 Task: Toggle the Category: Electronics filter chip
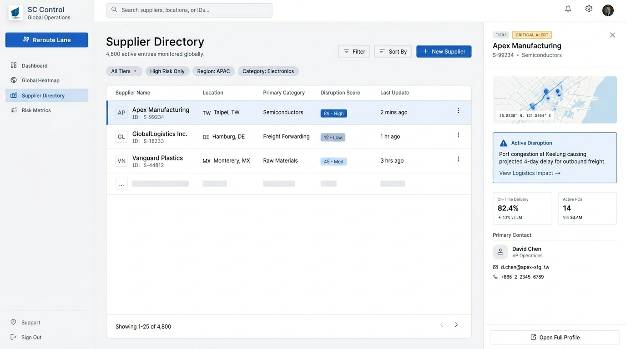tap(268, 71)
